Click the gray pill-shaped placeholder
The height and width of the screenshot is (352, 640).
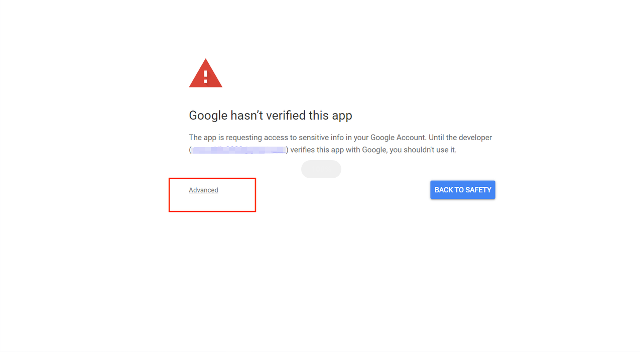(321, 169)
